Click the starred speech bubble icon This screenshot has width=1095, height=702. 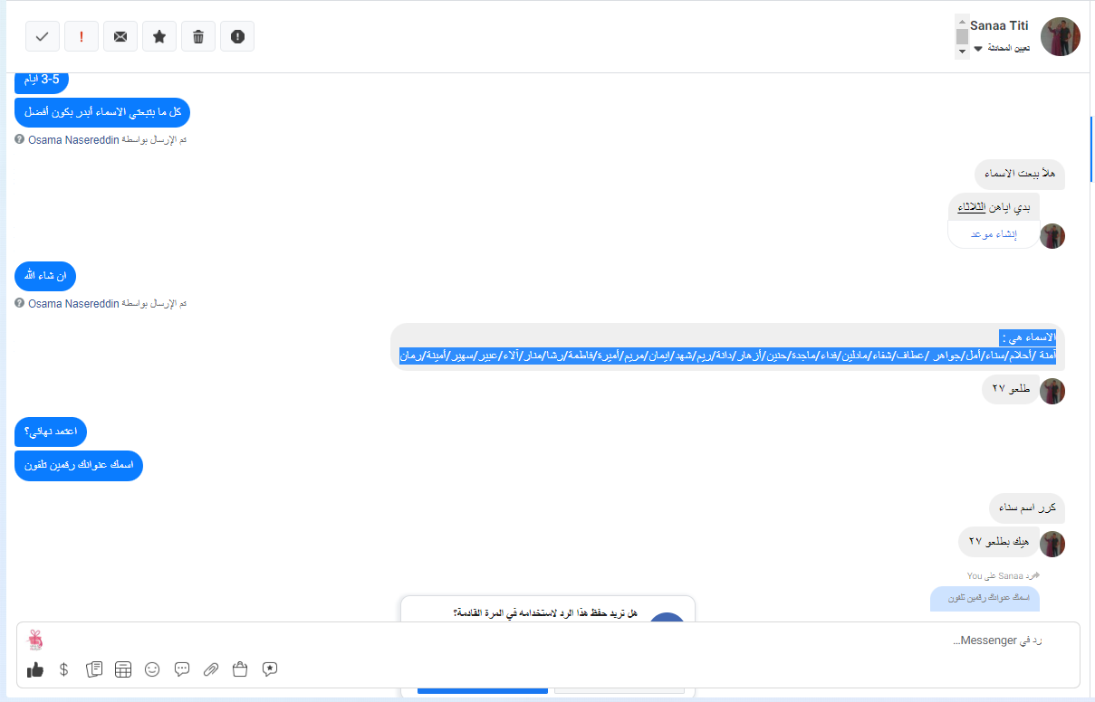(270, 669)
